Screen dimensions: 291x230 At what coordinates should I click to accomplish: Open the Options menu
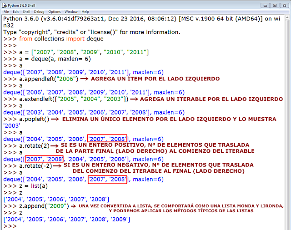[x=55, y=12]
